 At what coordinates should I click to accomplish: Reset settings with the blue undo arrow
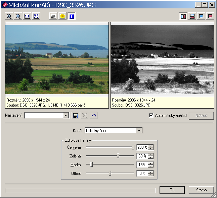[x=94, y=116]
